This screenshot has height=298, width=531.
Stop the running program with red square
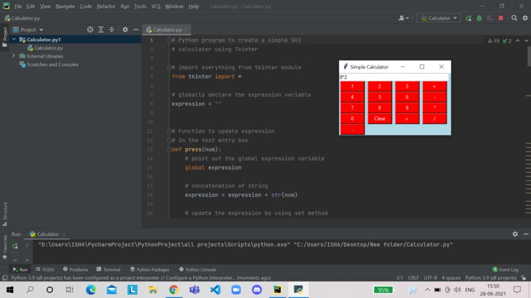[x=501, y=18]
